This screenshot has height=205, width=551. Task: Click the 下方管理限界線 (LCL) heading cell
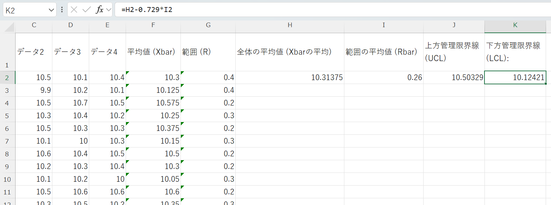[x=515, y=52]
